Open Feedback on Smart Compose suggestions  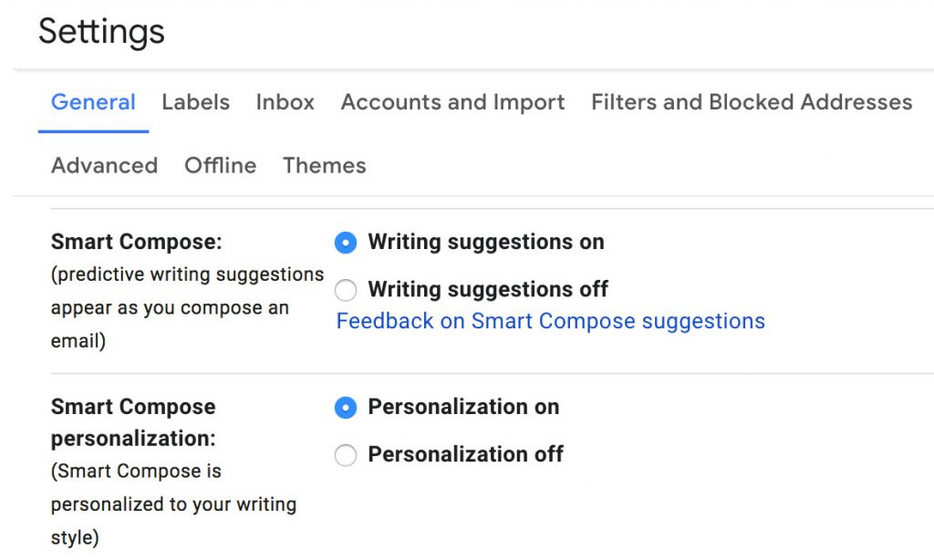click(550, 320)
